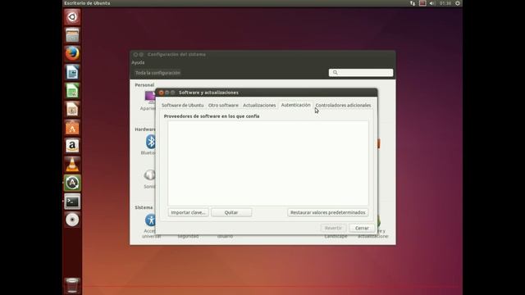The height and width of the screenshot is (295, 525).
Task: Open the disc drive icon in the launcher
Action: [72, 220]
